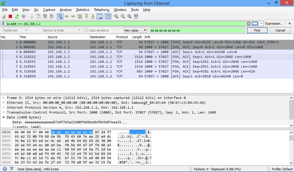Stop the running capture with the red square
294x172 pixels.
point(10,16)
